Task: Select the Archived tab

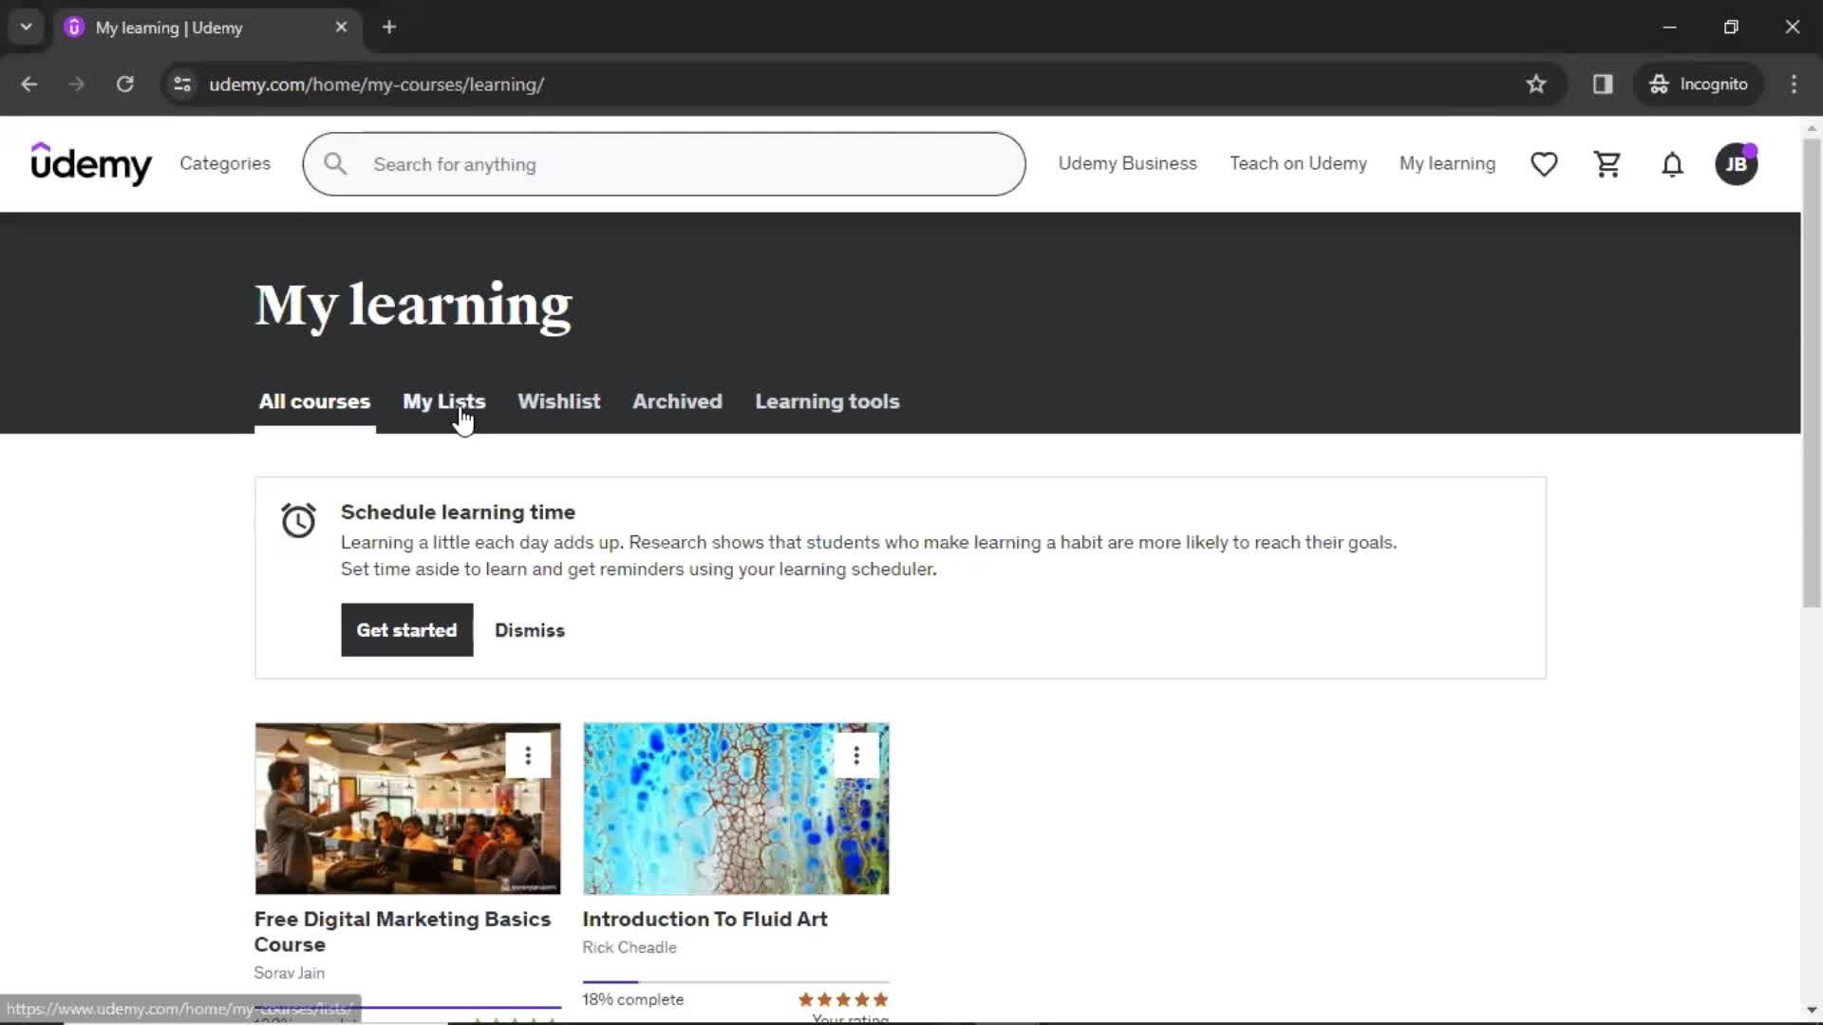Action: pos(677,401)
